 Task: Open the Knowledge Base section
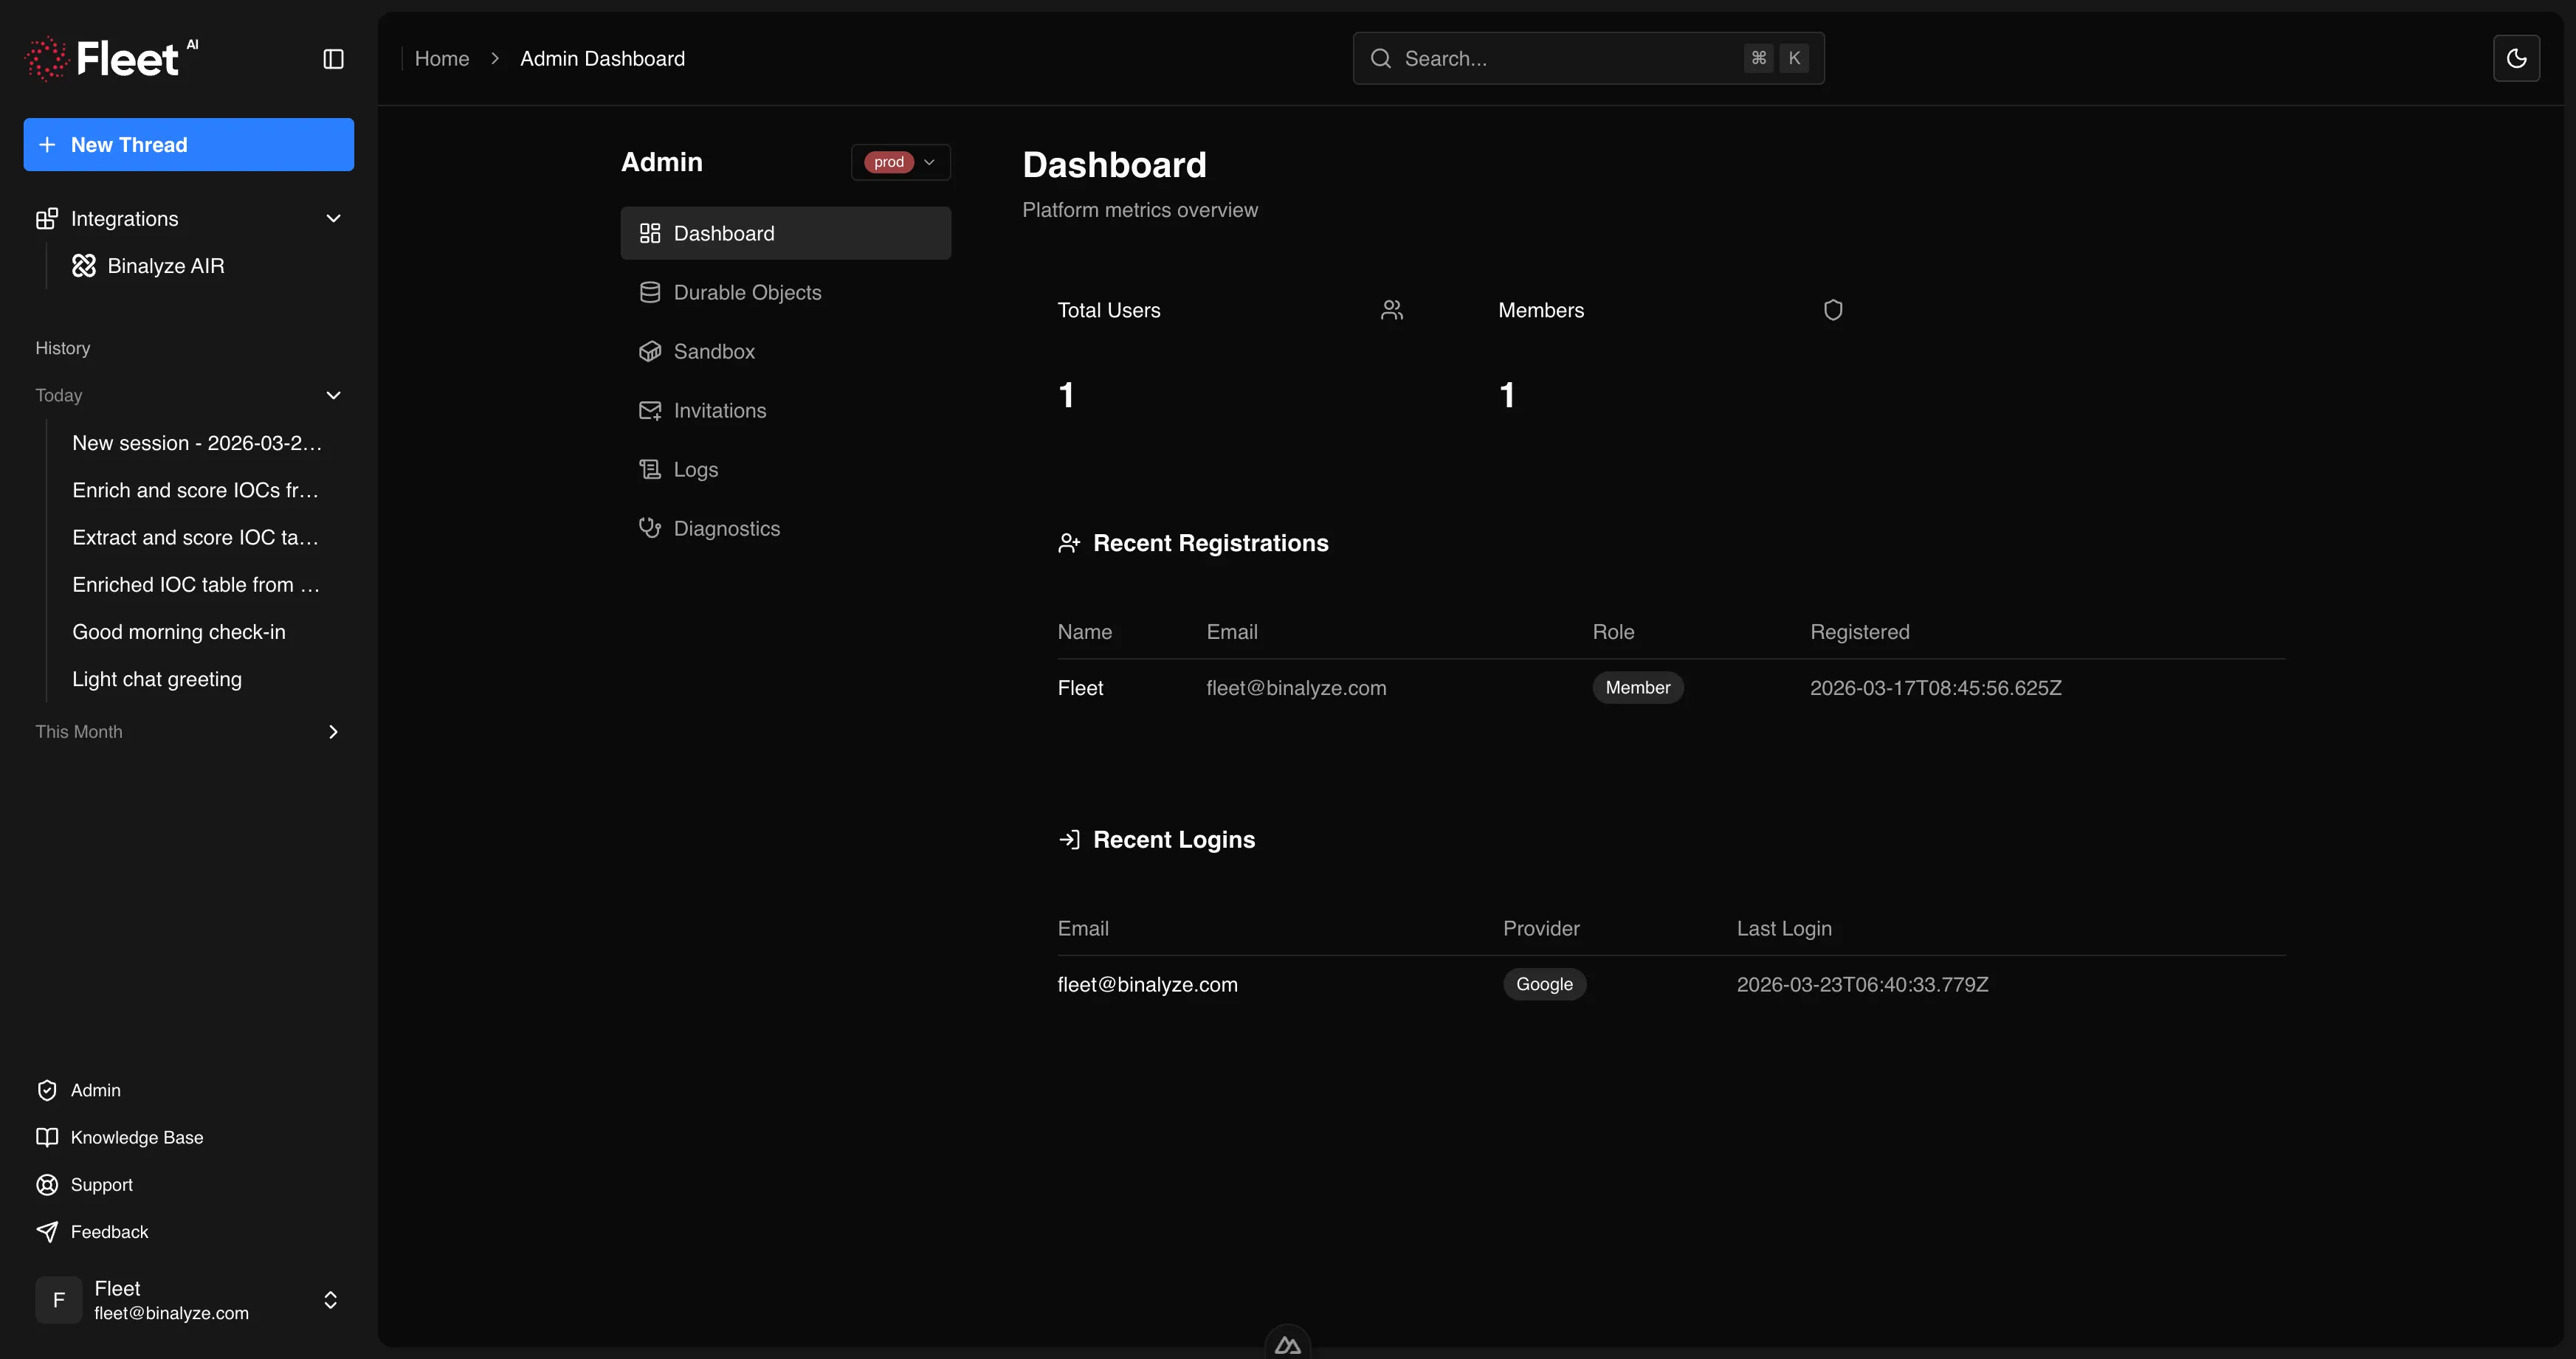(136, 1137)
